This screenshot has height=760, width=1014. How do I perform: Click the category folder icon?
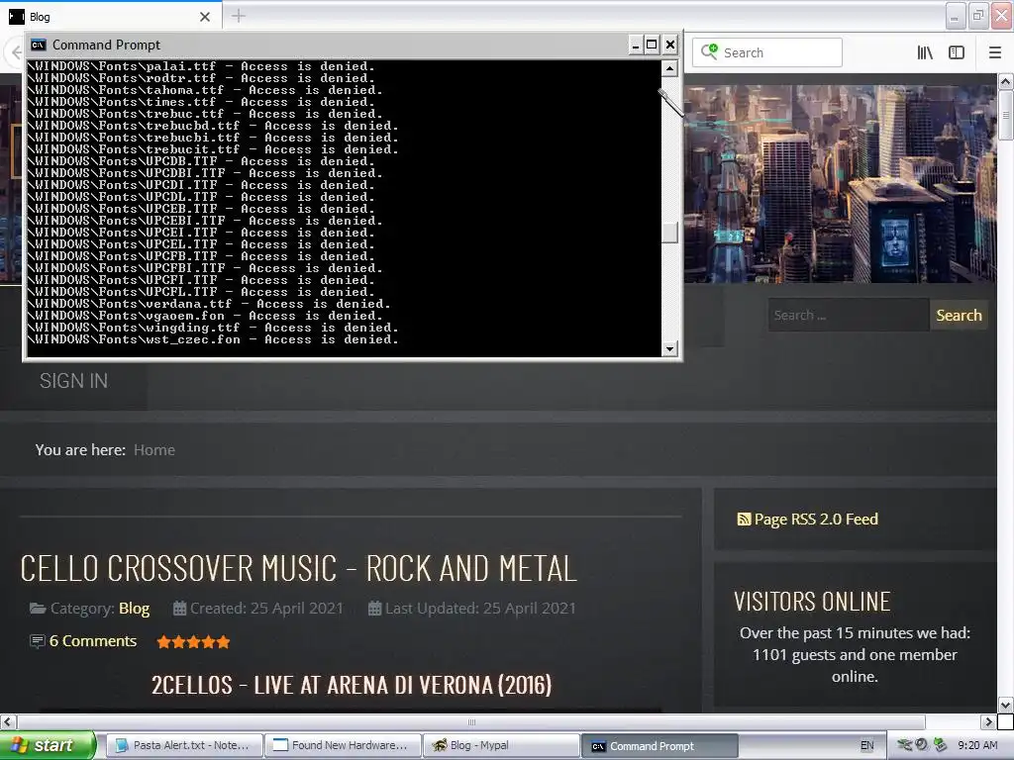point(38,609)
